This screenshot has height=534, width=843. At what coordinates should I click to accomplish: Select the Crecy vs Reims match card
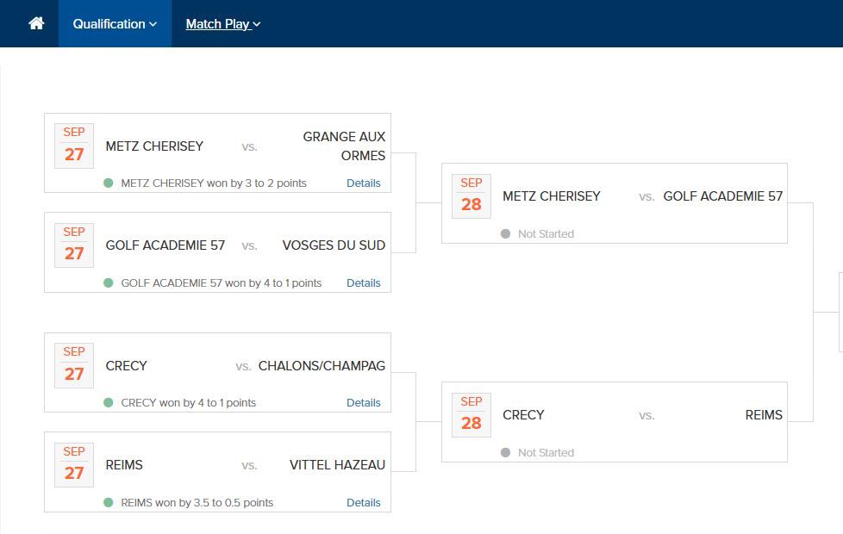[x=614, y=422]
